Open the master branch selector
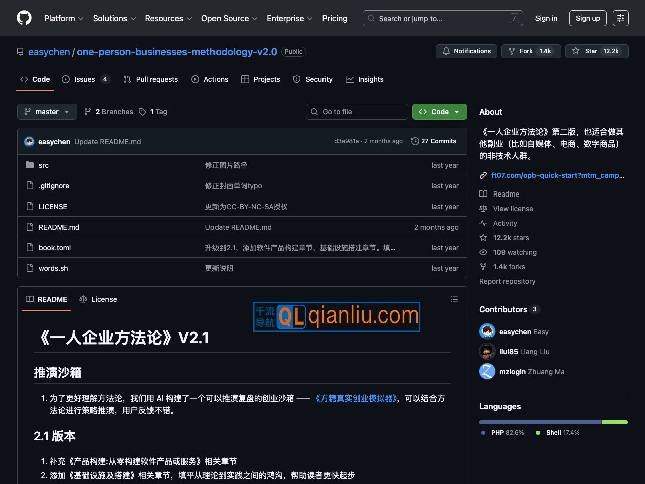The height and width of the screenshot is (484, 645). tap(47, 112)
